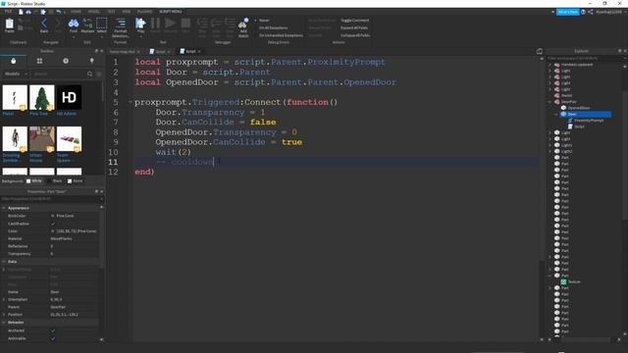
Task: Collapse the DoorPair model in Explorer
Action: (x=549, y=102)
